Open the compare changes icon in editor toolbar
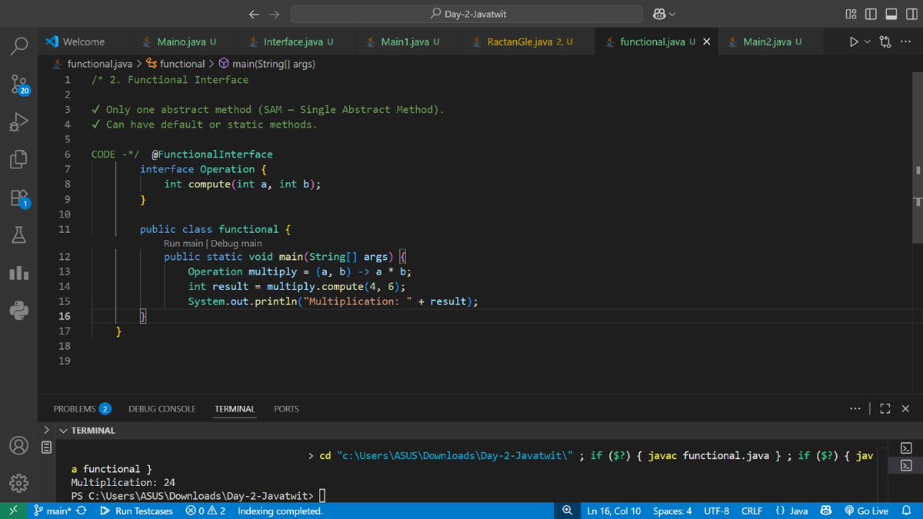This screenshot has width=923, height=519. (x=885, y=42)
